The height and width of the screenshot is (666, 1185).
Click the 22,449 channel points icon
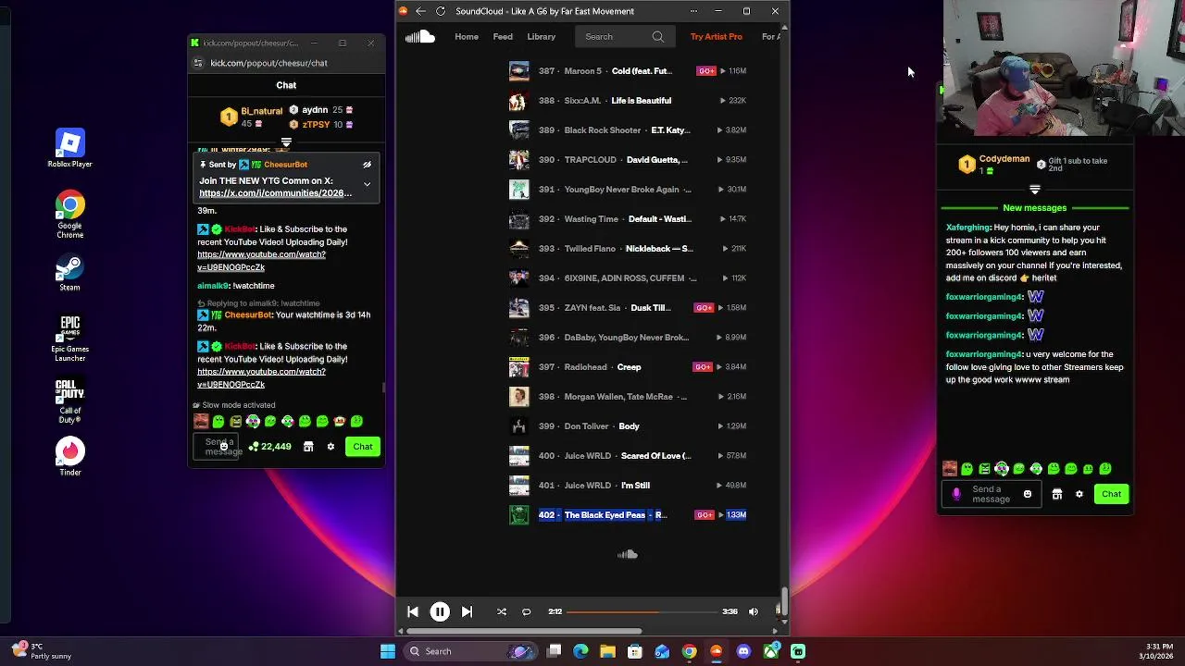click(x=254, y=447)
